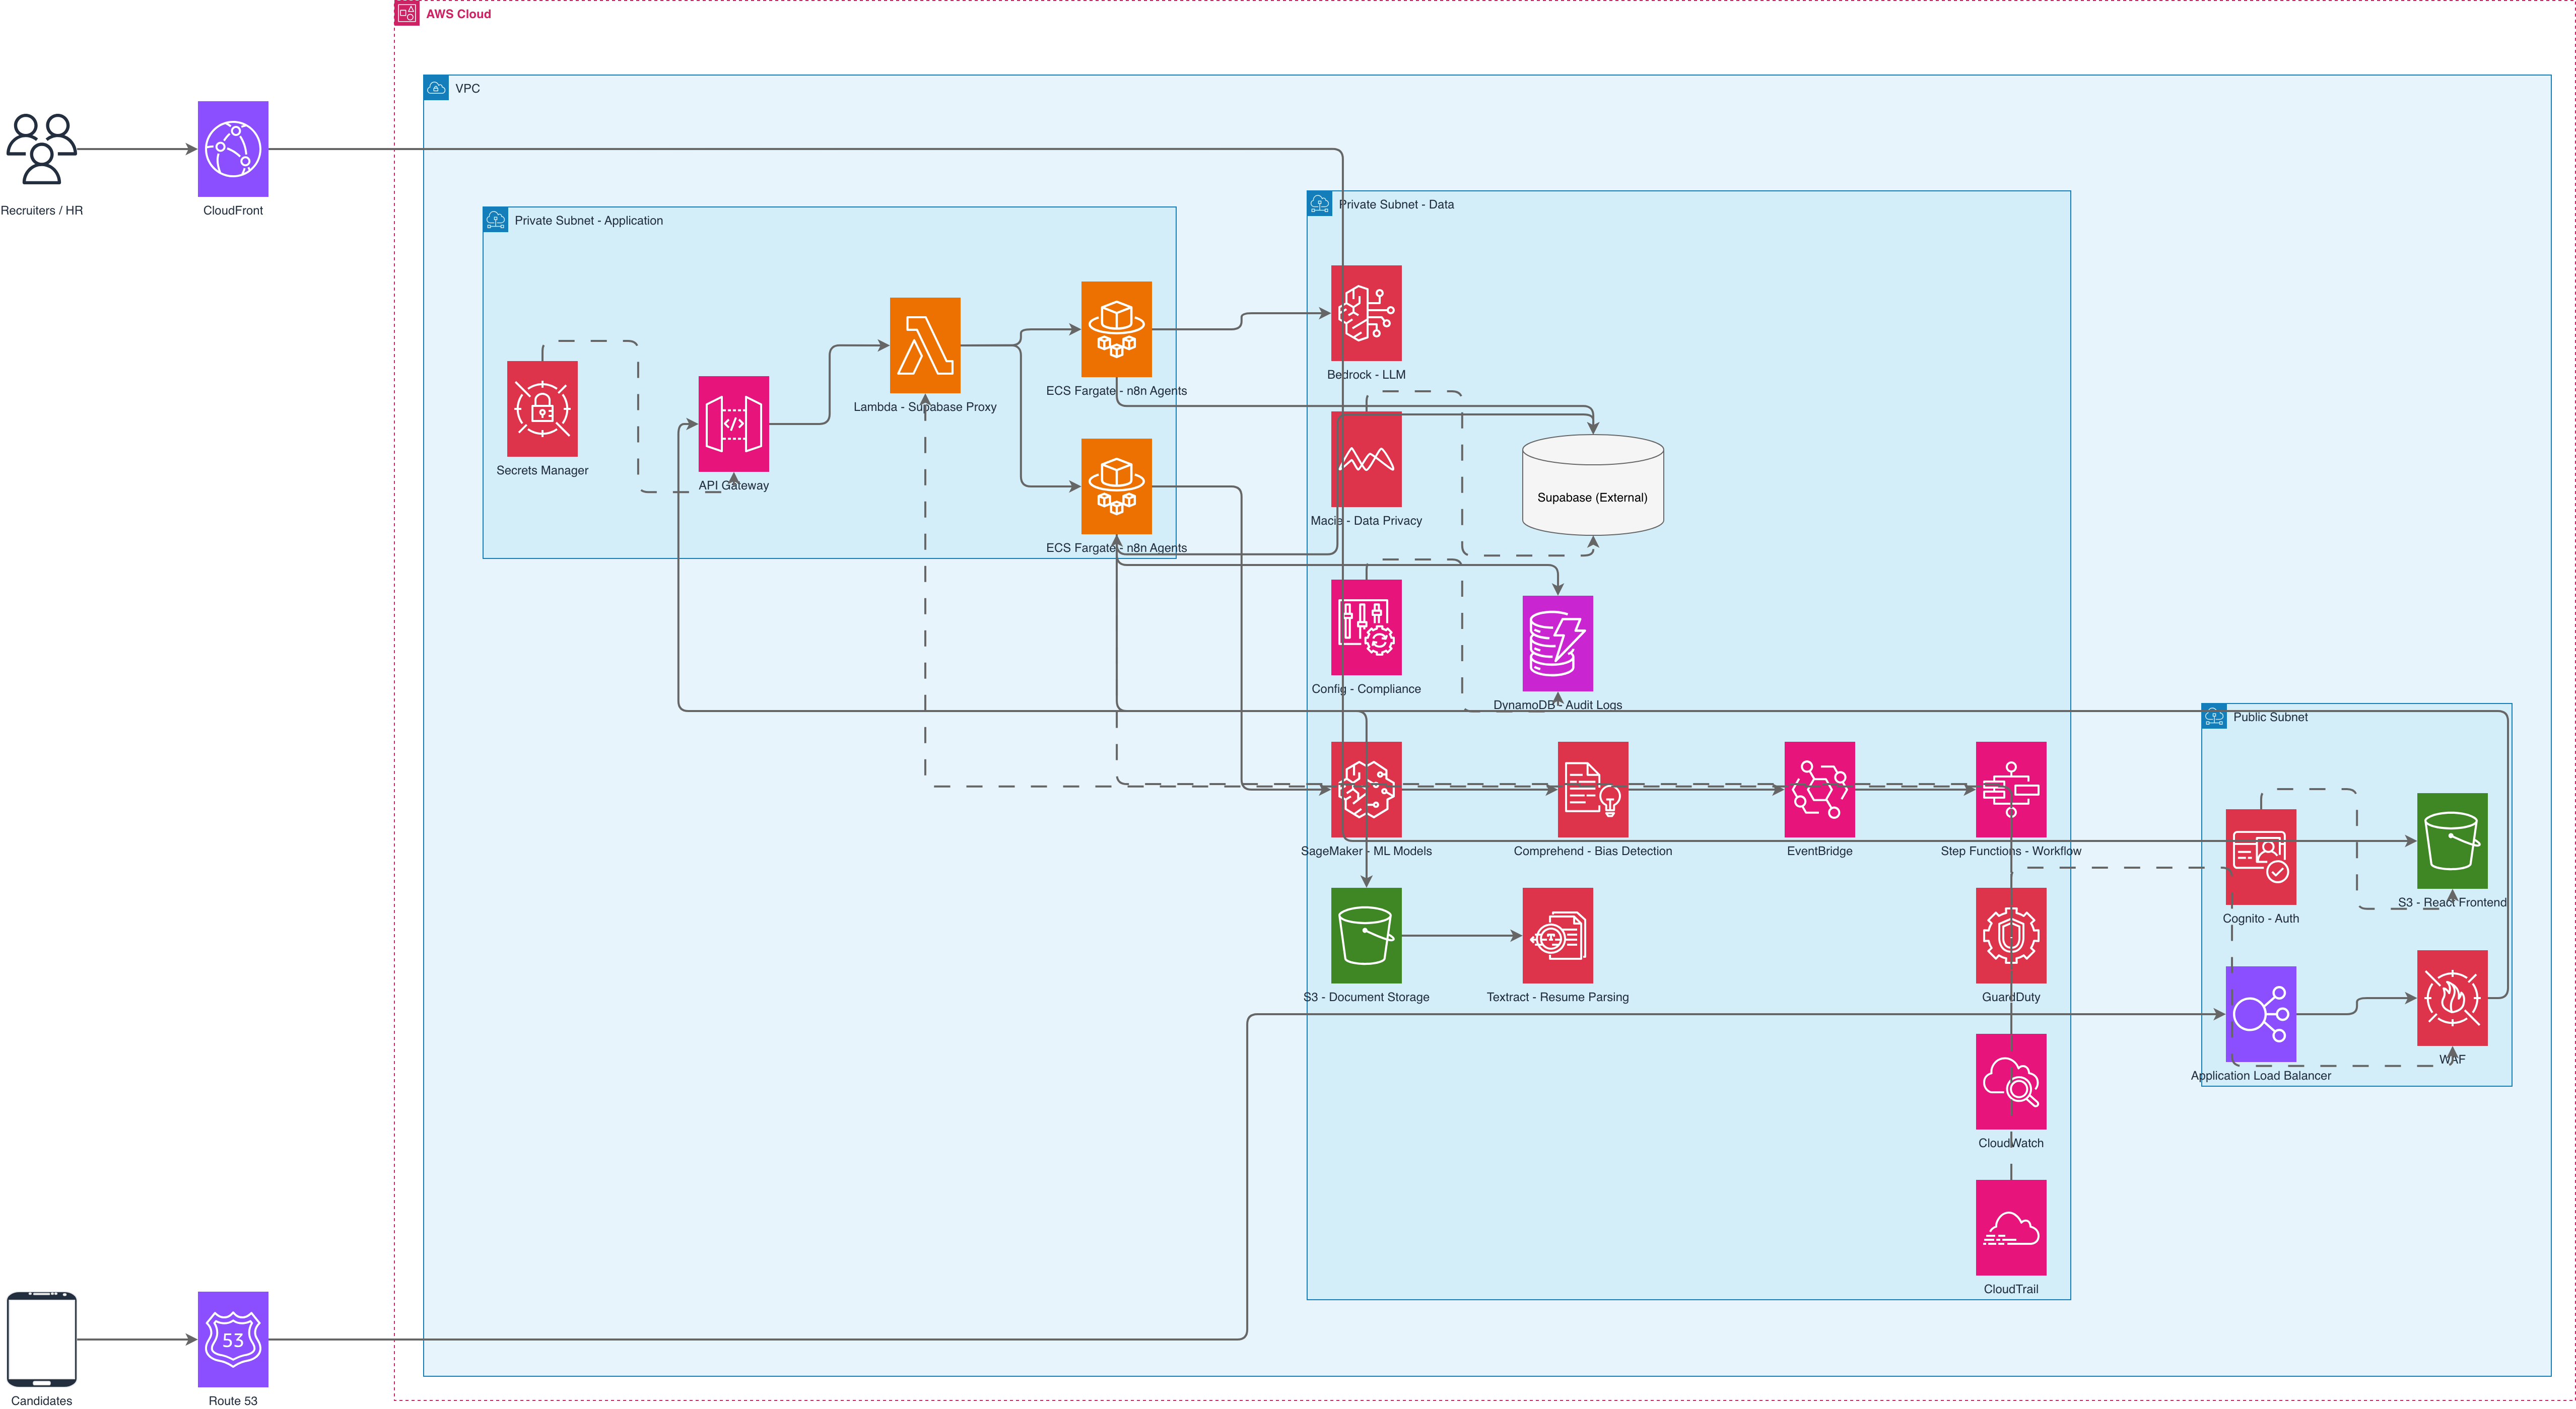
Task: Select the 'Textract - Resume Parsing' label
Action: 1557,997
